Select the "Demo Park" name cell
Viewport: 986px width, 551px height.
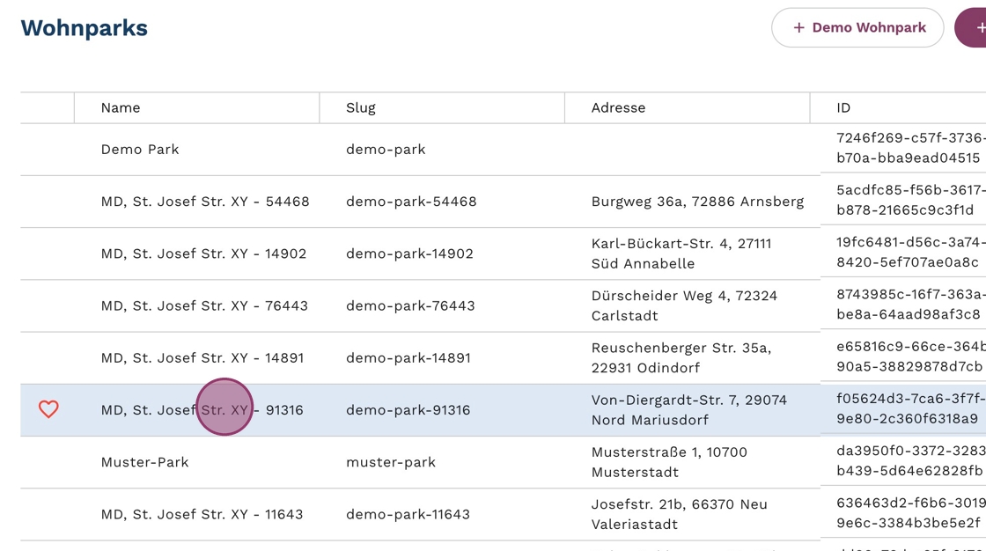(x=140, y=149)
